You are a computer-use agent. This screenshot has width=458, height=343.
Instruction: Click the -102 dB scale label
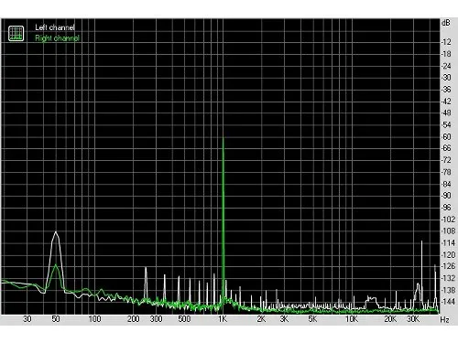[x=448, y=220]
